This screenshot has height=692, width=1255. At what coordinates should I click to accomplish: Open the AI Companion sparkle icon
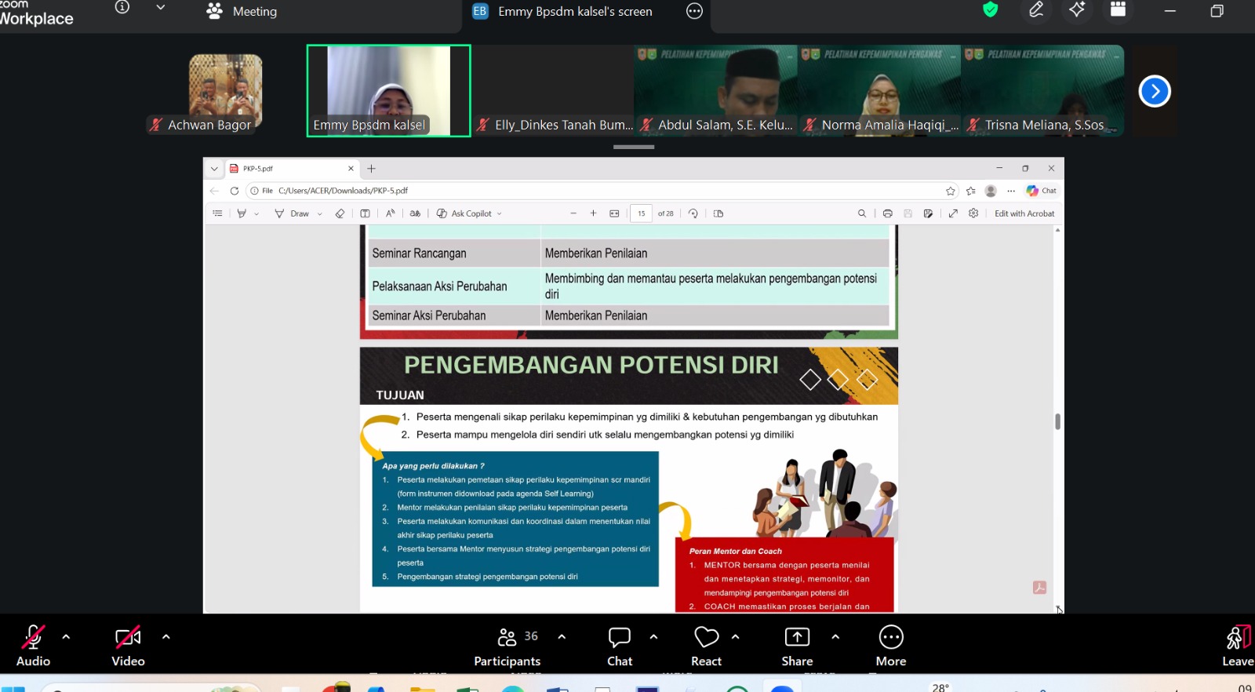(x=1077, y=9)
